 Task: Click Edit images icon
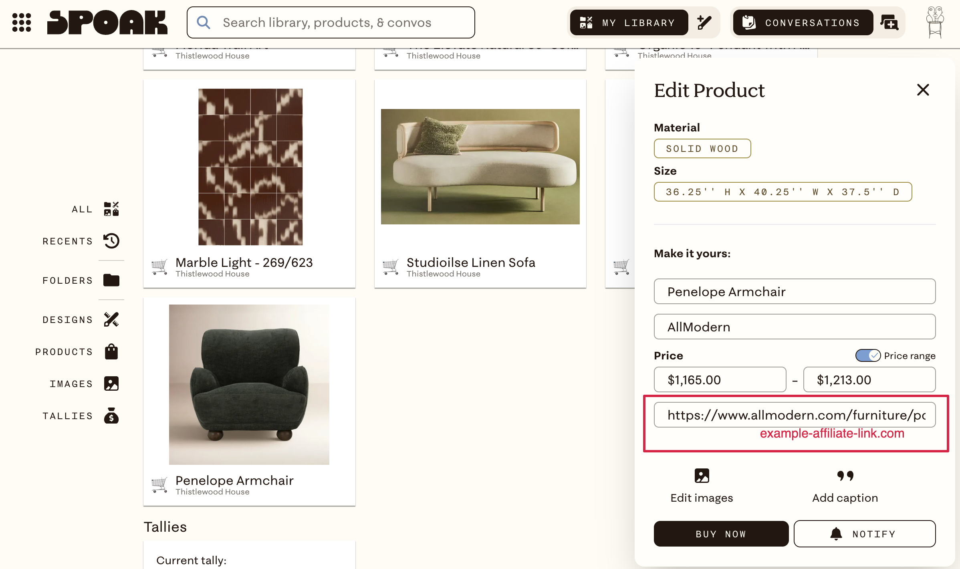coord(702,476)
